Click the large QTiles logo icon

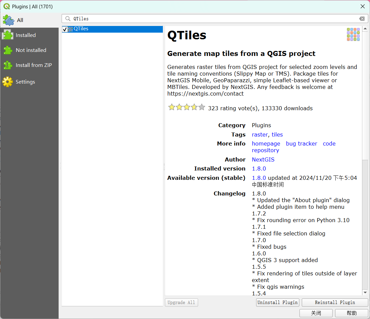[353, 34]
